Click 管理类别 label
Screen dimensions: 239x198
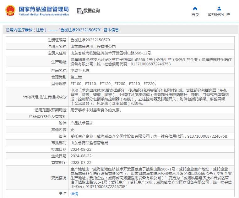[59, 77]
